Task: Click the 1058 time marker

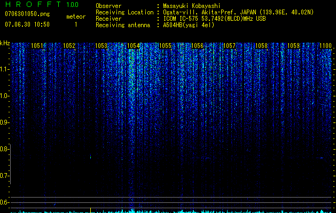Action: point(261,45)
